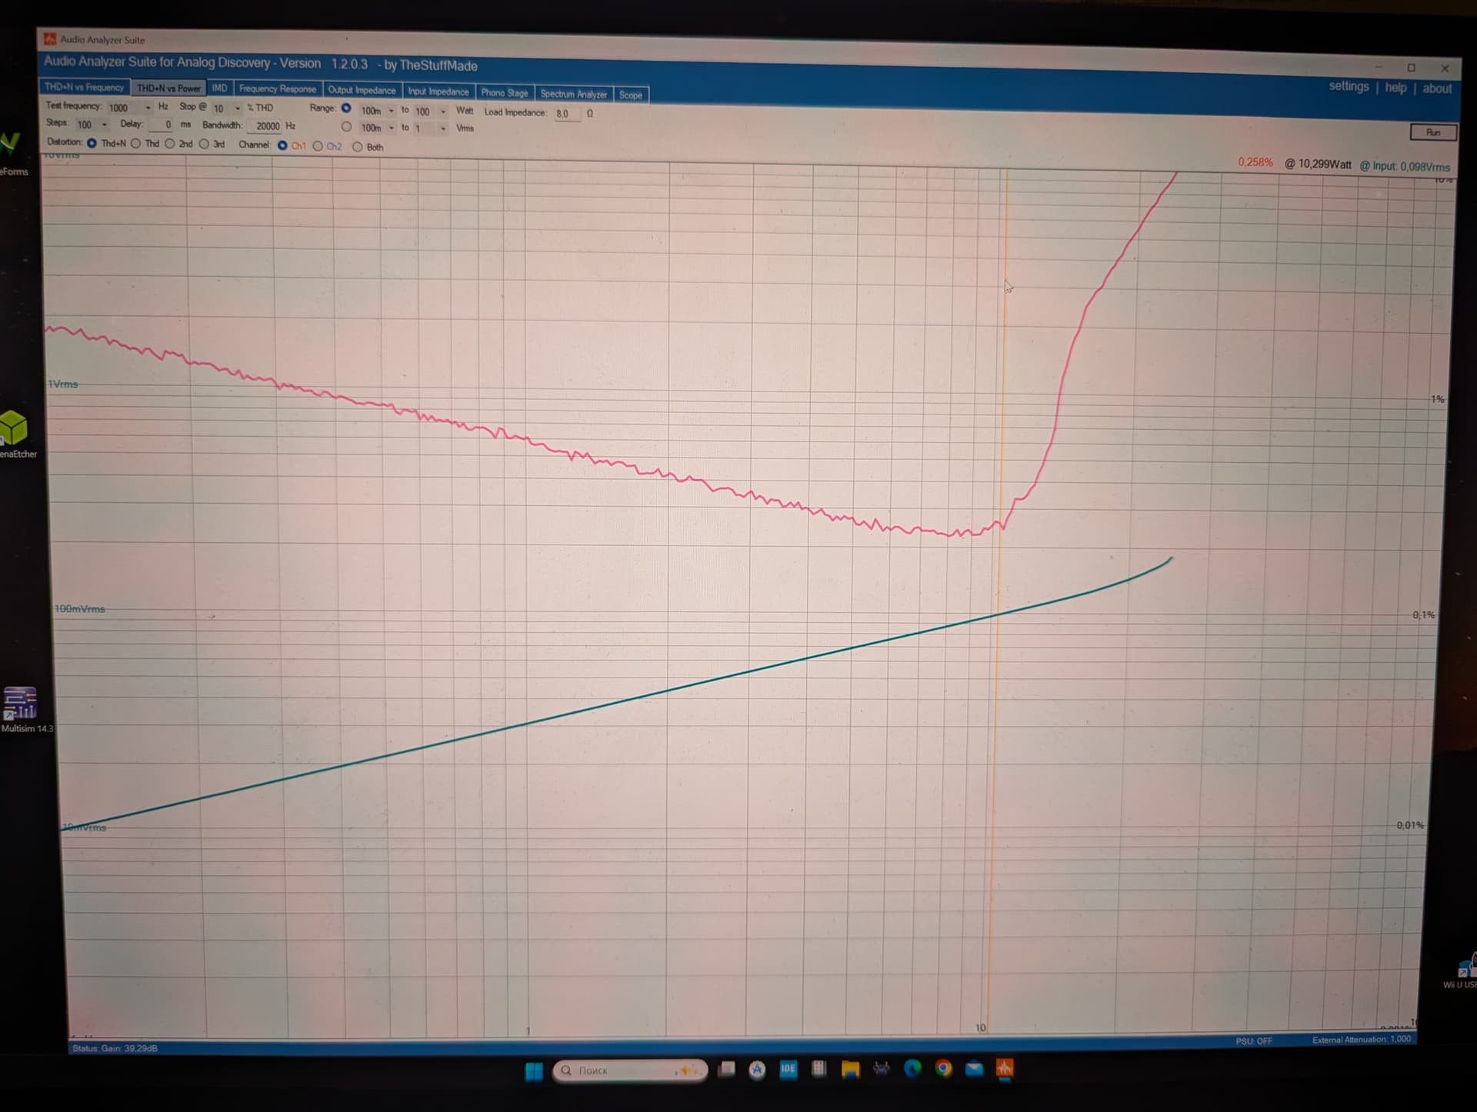Select channel Ch2
Viewport: 1477px width, 1112px height.
pos(318,146)
